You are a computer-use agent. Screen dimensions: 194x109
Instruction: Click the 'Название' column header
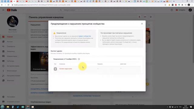[x=62, y=64]
